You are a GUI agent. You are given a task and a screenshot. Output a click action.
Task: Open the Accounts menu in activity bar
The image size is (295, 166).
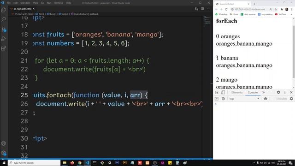coord(4,143)
